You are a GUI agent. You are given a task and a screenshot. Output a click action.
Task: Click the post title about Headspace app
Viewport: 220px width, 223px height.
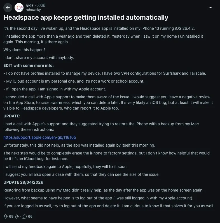(x=86, y=17)
